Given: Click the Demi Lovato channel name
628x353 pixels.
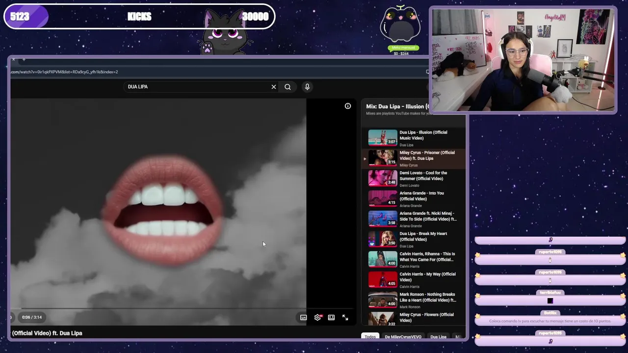Looking at the screenshot, I should (409, 185).
